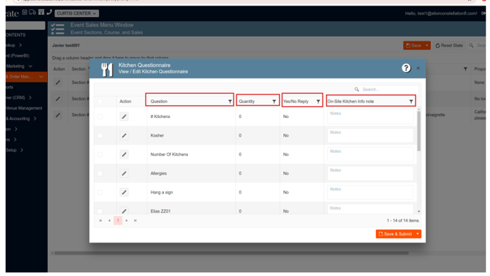Edit the Number Of Kitchens row
490x276 pixels.
124,154
